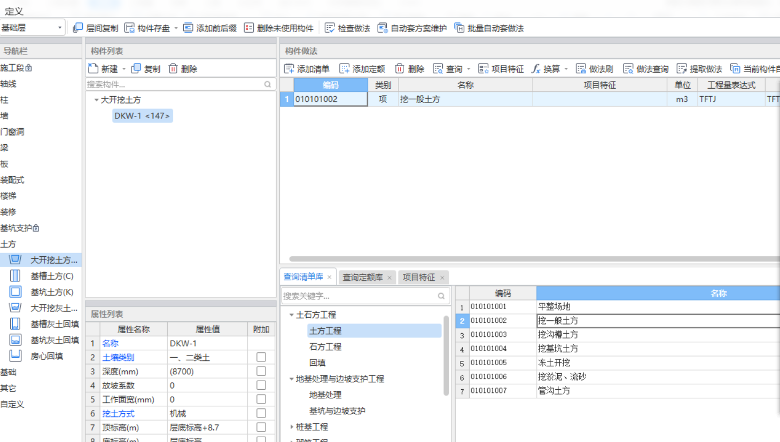Click 010101002 code cell in 构件做法

331,99
